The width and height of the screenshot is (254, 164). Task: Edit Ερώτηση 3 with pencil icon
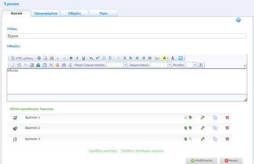[x=202, y=139]
